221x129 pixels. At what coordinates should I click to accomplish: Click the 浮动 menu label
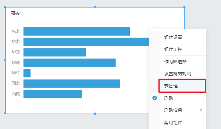pos(168,98)
